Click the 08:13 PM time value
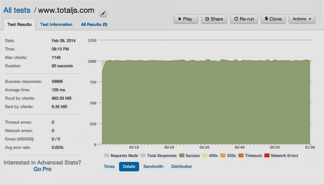 [x=60, y=49]
